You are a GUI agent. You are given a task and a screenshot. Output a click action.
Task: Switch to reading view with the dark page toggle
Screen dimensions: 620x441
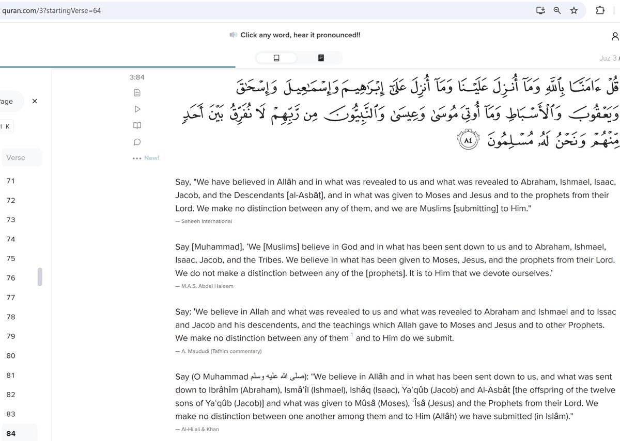tap(321, 58)
